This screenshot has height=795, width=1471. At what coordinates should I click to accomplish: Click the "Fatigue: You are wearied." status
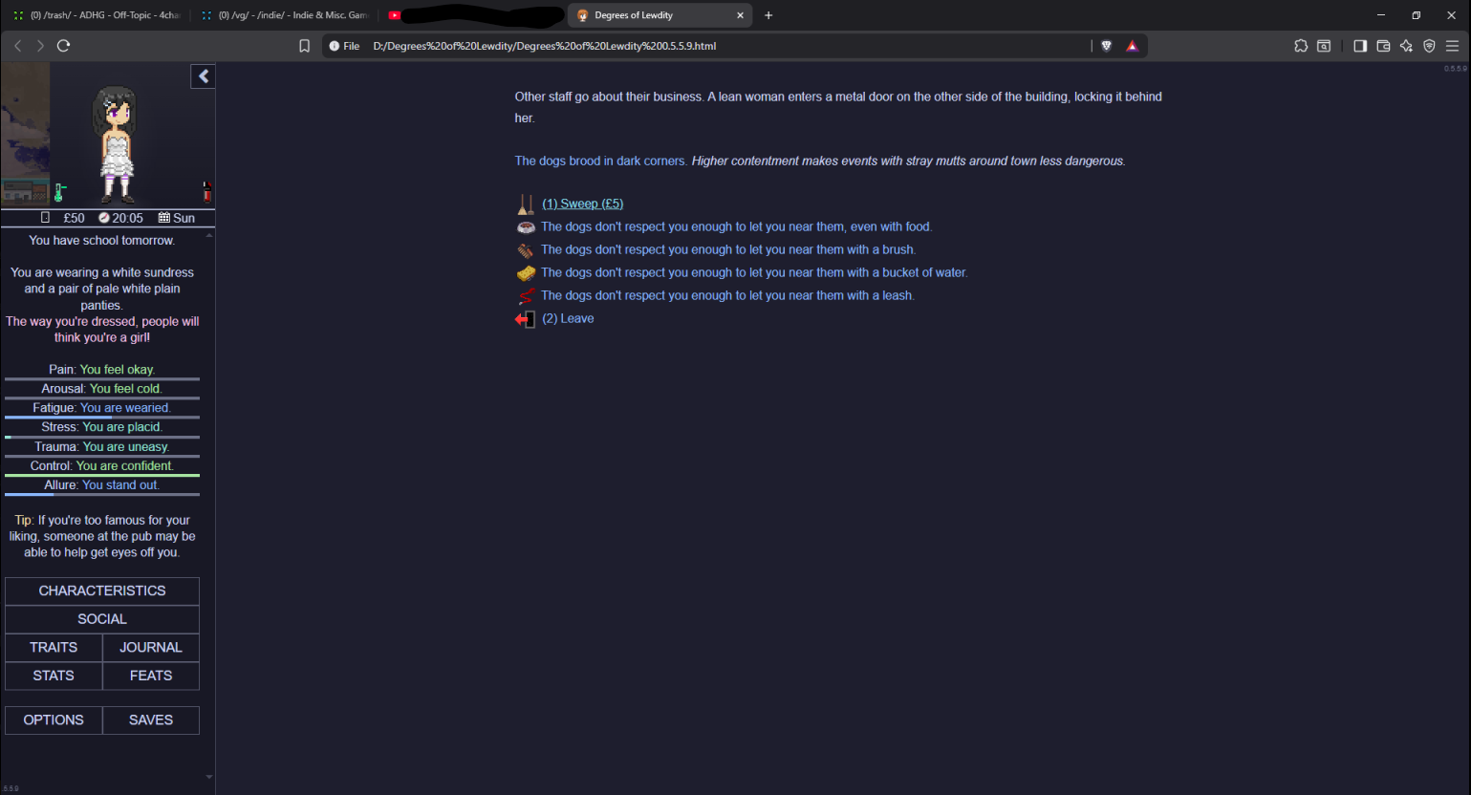tap(102, 408)
